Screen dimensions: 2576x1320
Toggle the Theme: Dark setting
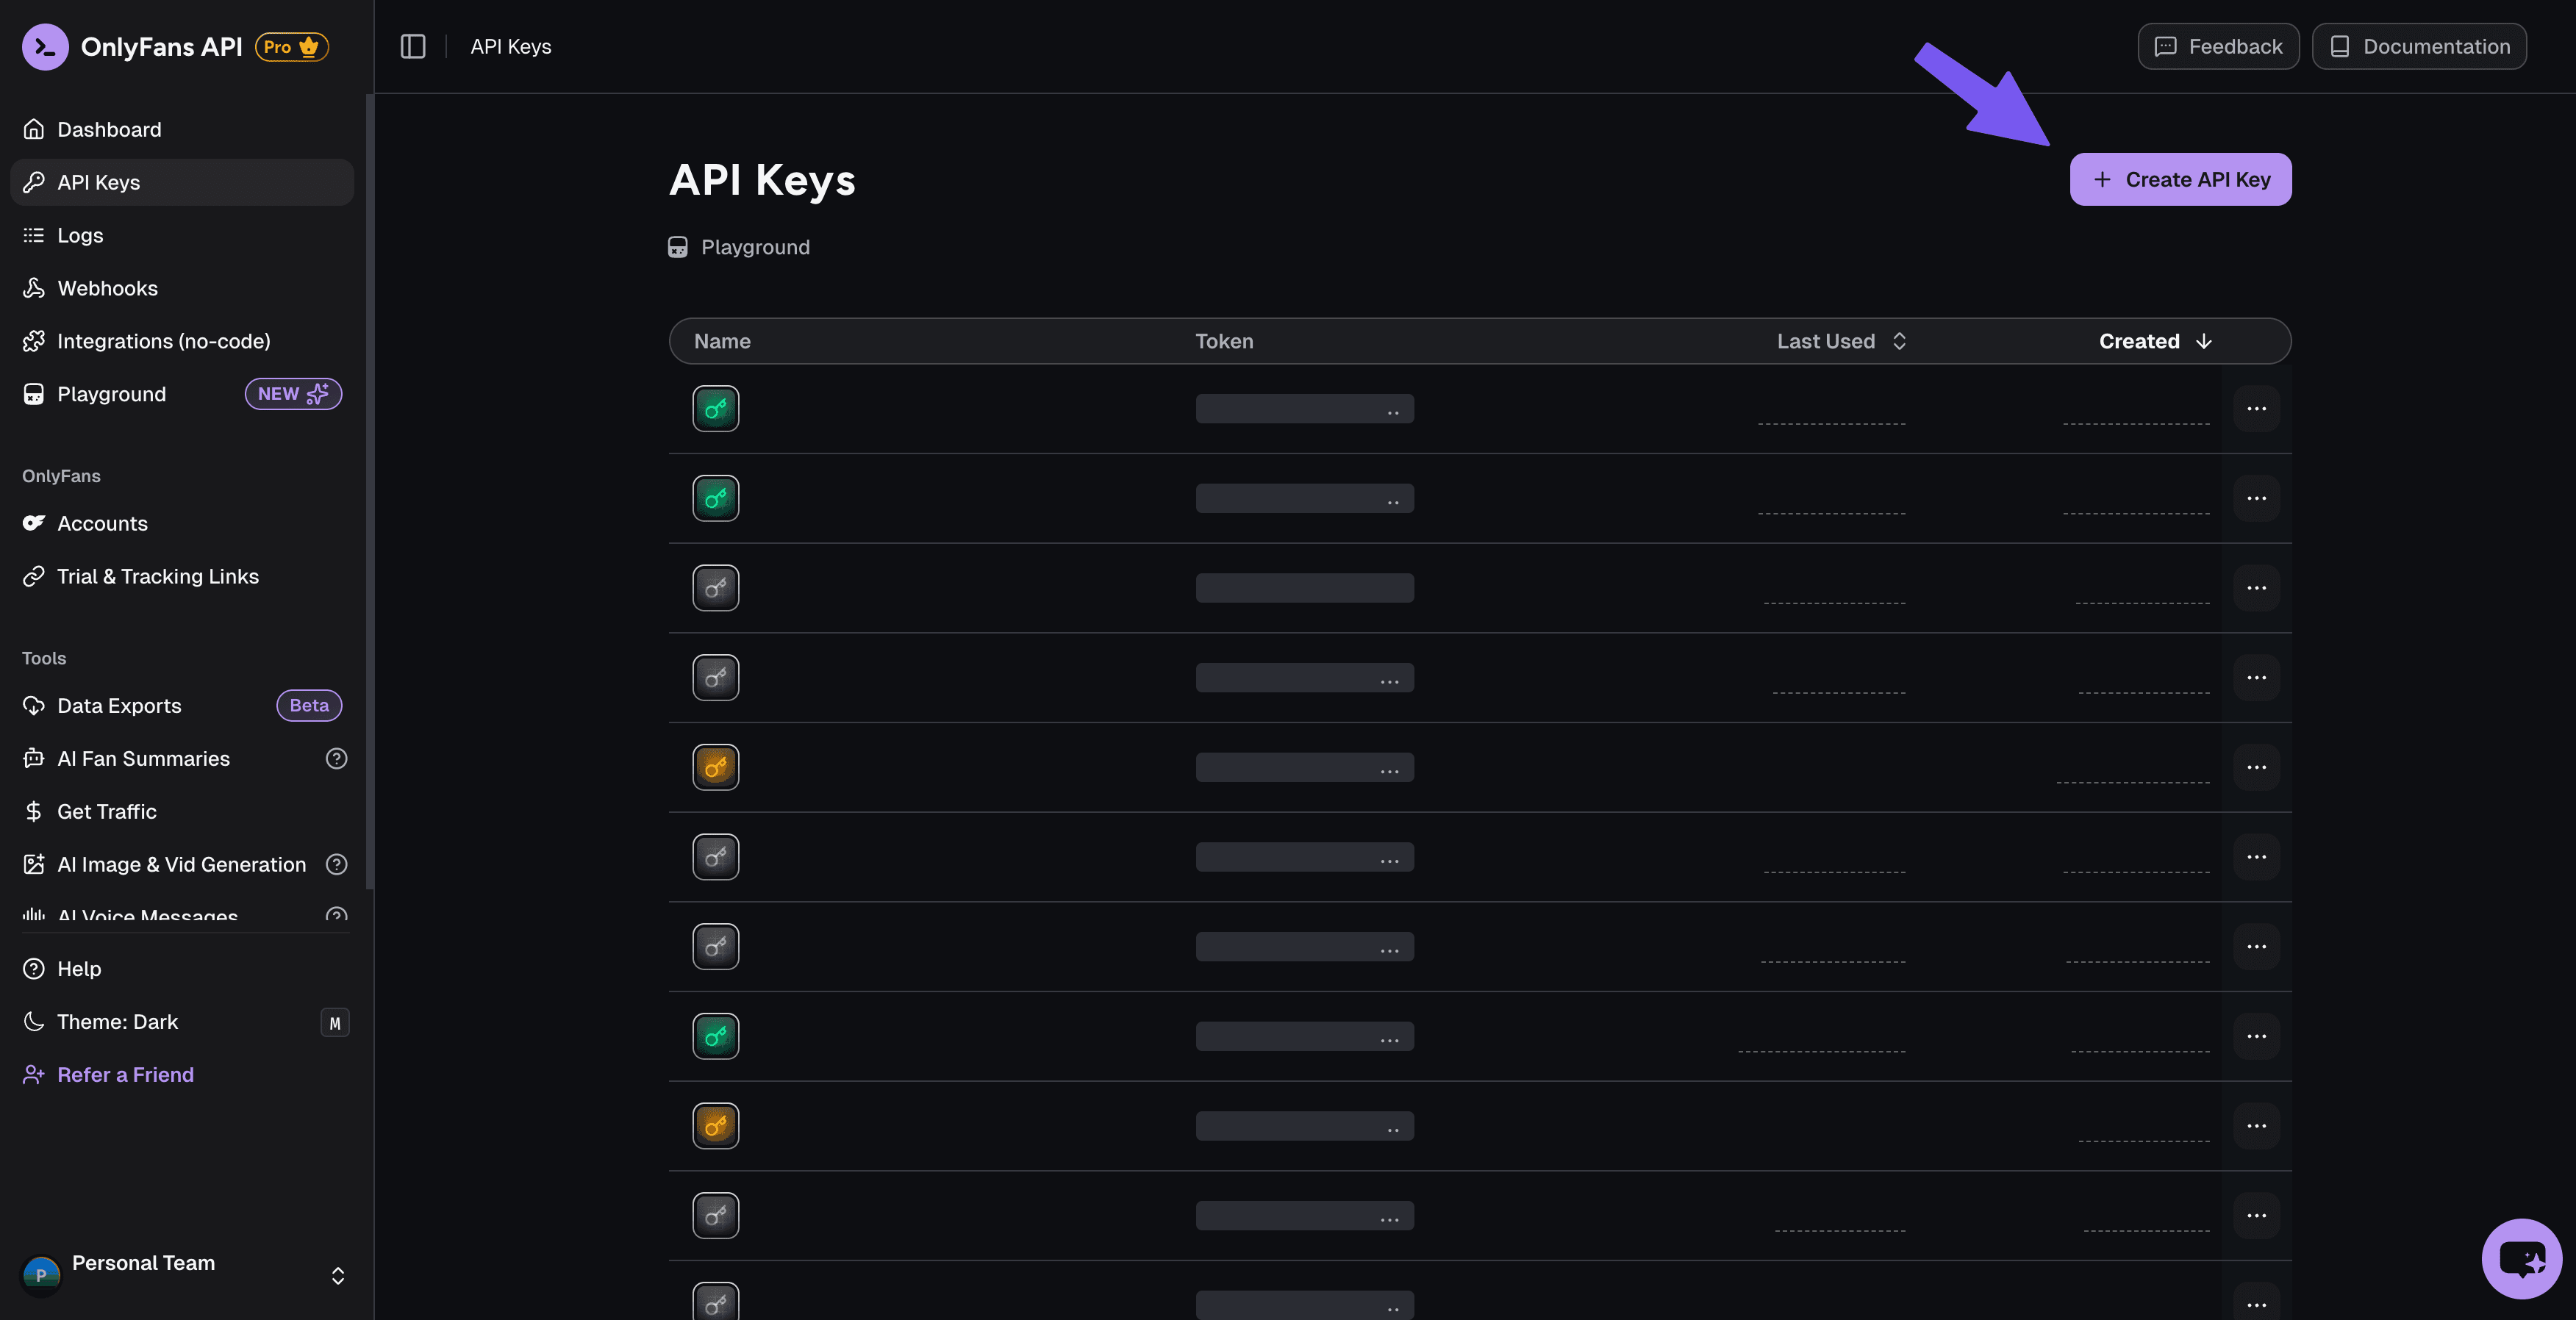pos(117,1021)
